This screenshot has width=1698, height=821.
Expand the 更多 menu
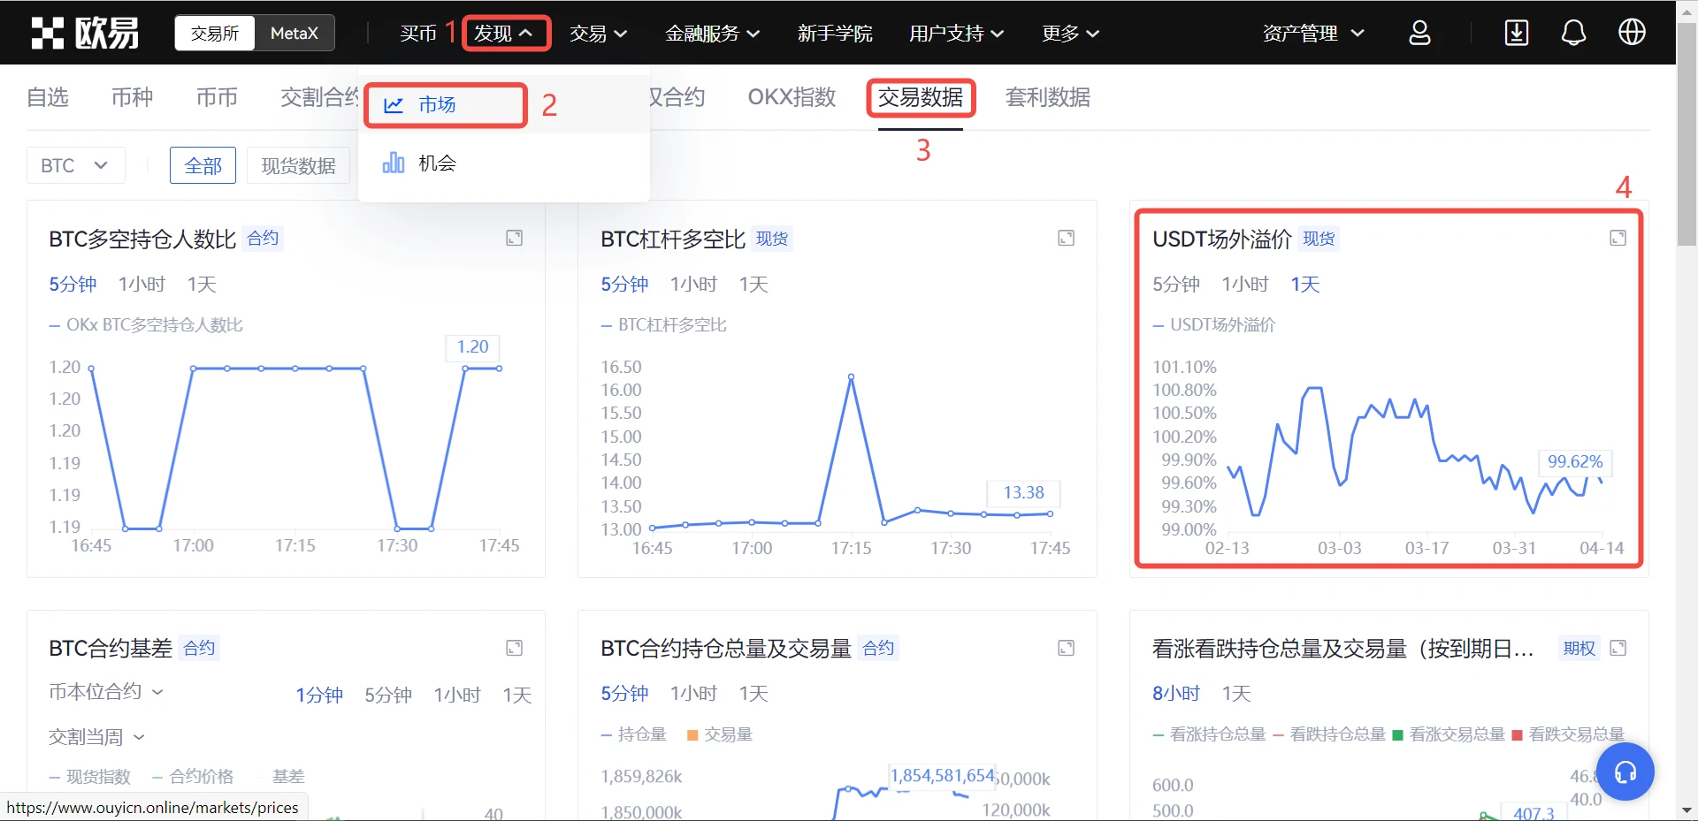click(x=1070, y=34)
